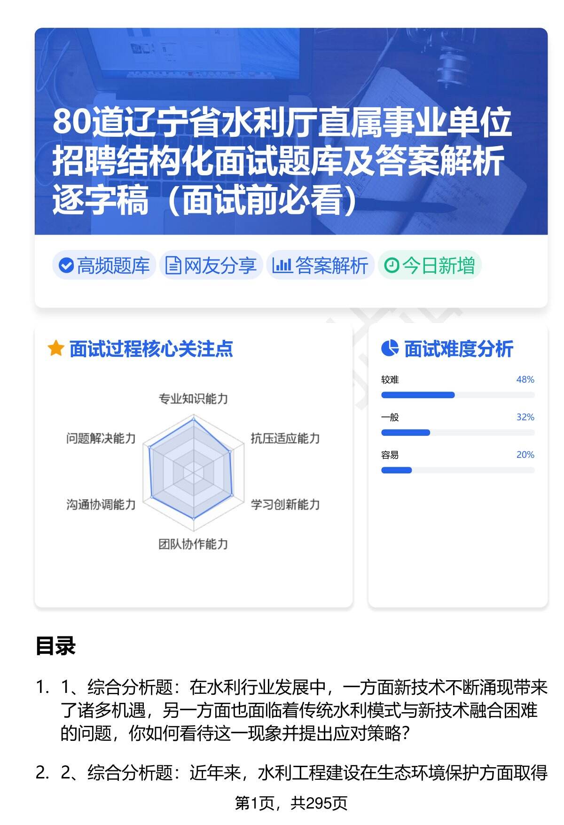
Task: Click the 一般 32% progress bar
Action: (457, 432)
